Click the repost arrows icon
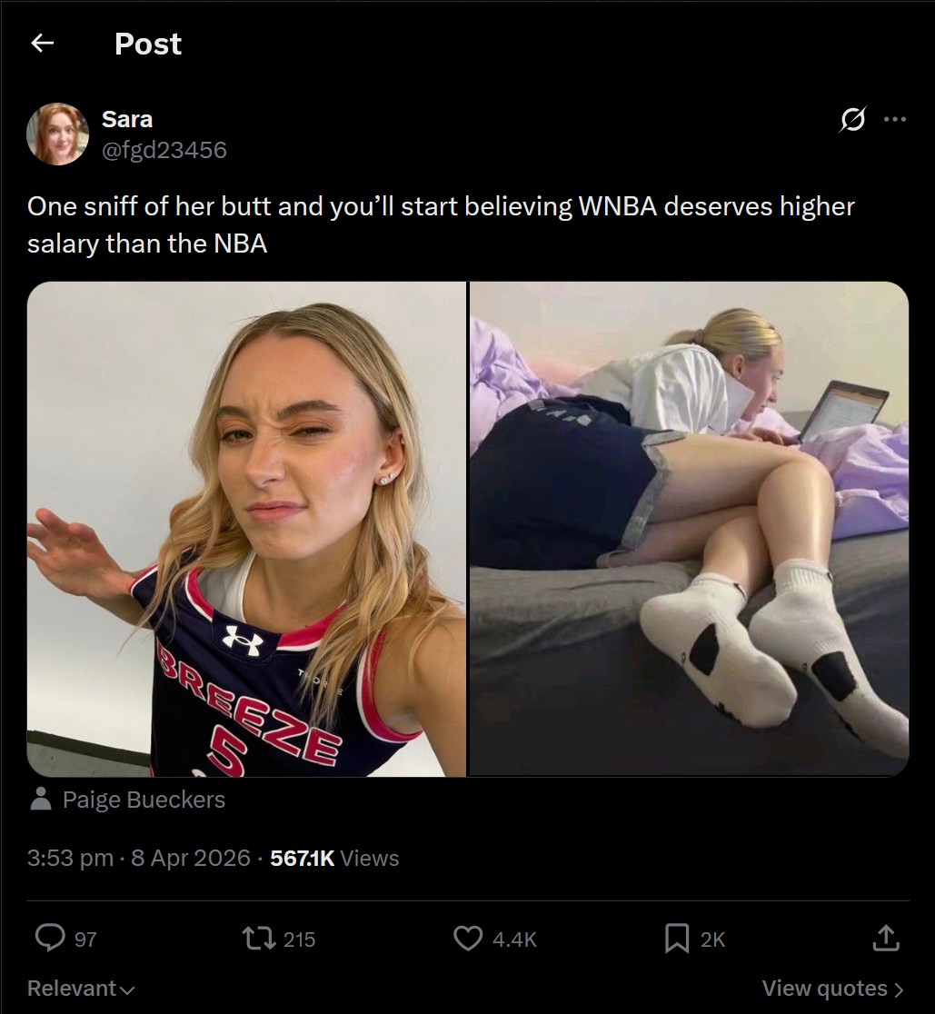This screenshot has height=1014, width=935. [259, 939]
